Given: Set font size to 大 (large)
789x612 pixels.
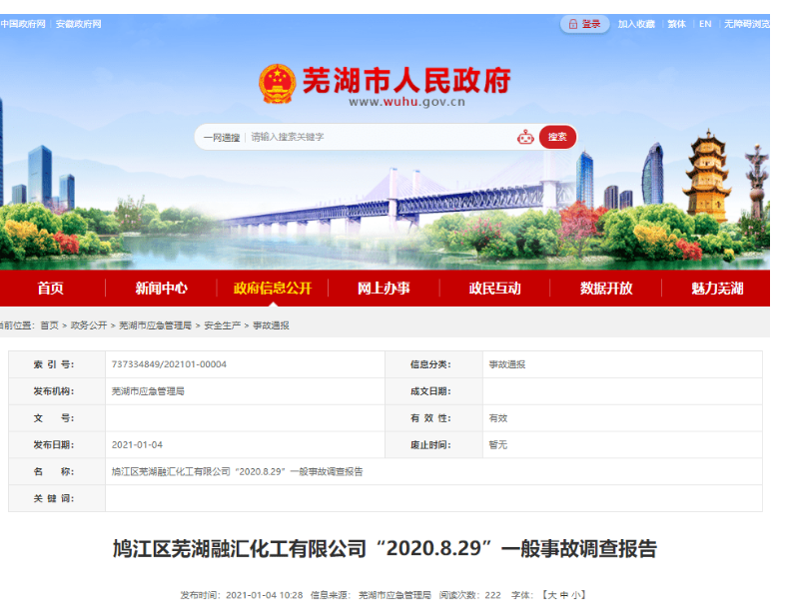Looking at the screenshot, I should (x=550, y=595).
